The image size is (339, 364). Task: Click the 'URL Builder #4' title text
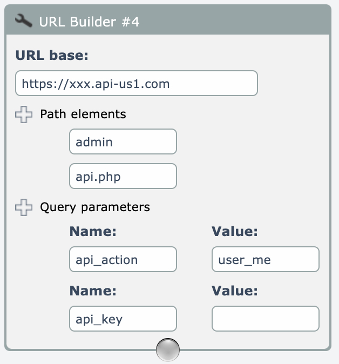tap(89, 22)
